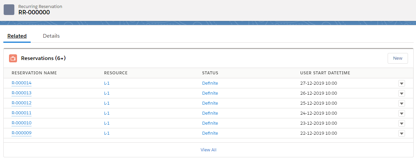Click the orange Reservations list icon

click(13, 58)
